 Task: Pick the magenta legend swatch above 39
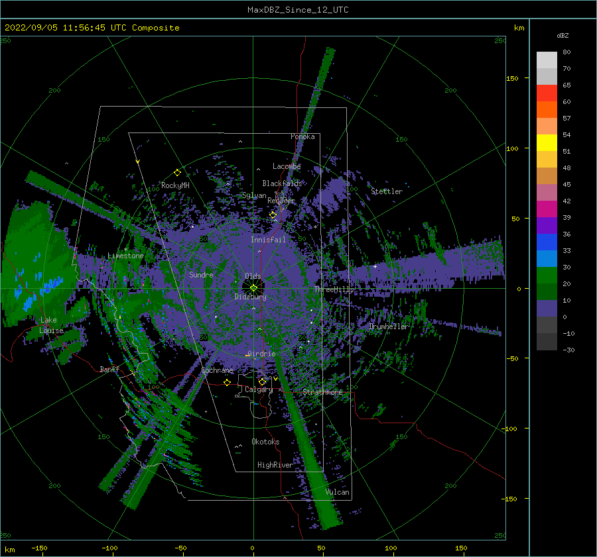[547, 209]
